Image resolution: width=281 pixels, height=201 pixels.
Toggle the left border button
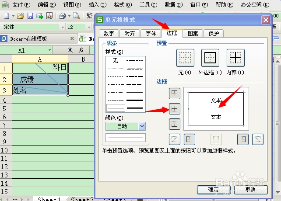[190, 139]
